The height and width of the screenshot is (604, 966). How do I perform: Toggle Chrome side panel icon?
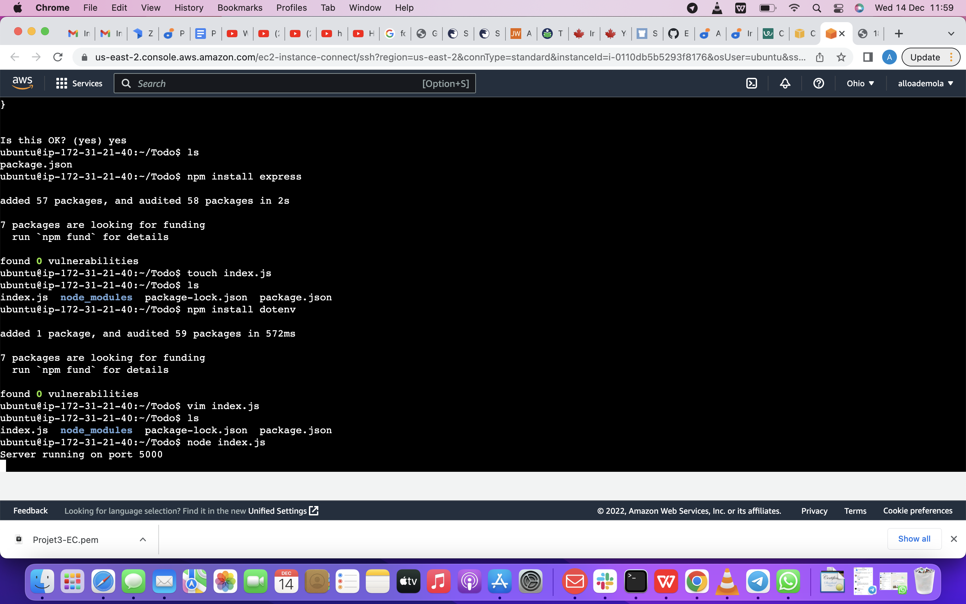click(x=867, y=57)
